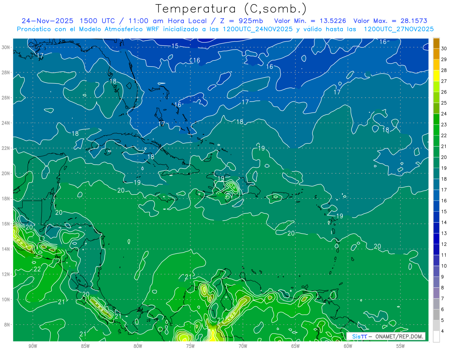Click the title 'Temperatura (C,somb.)'
The width and height of the screenshot is (454, 351).
231,9
